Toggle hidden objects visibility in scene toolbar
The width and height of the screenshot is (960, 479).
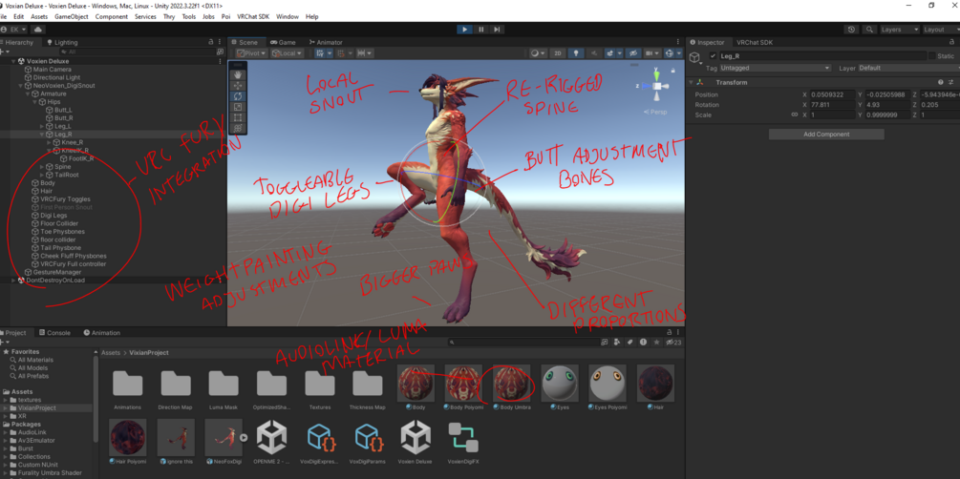coord(633,53)
